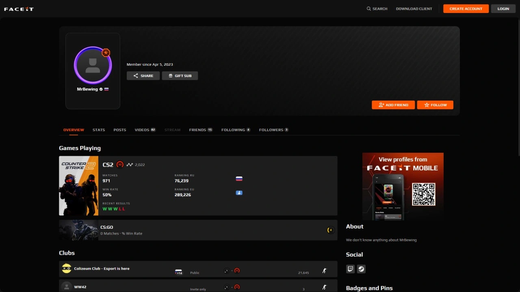Viewport: 520px width, 292px height.
Task: Open the Download Client link
Action: click(x=414, y=9)
